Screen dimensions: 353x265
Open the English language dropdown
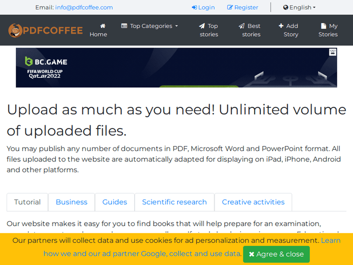(x=300, y=8)
